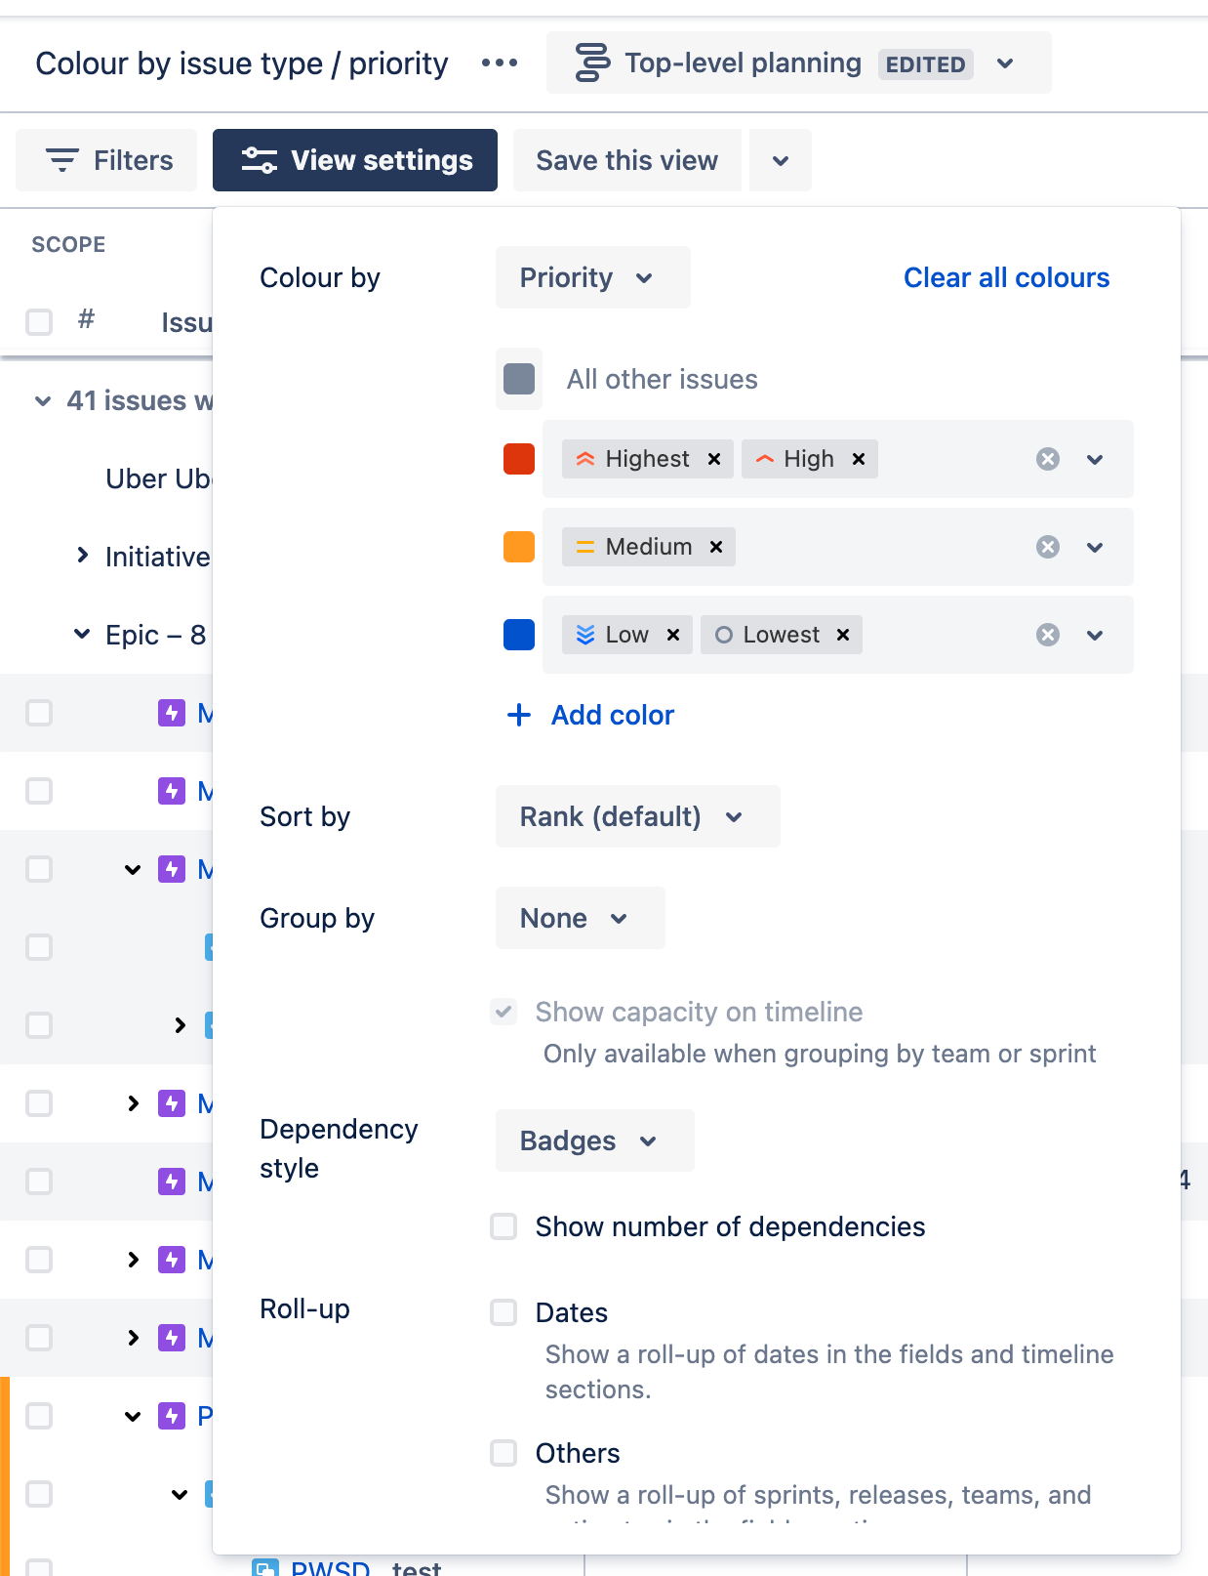Click the PWSD test issue type icon
This screenshot has width=1208, height=1576.
point(265,1566)
